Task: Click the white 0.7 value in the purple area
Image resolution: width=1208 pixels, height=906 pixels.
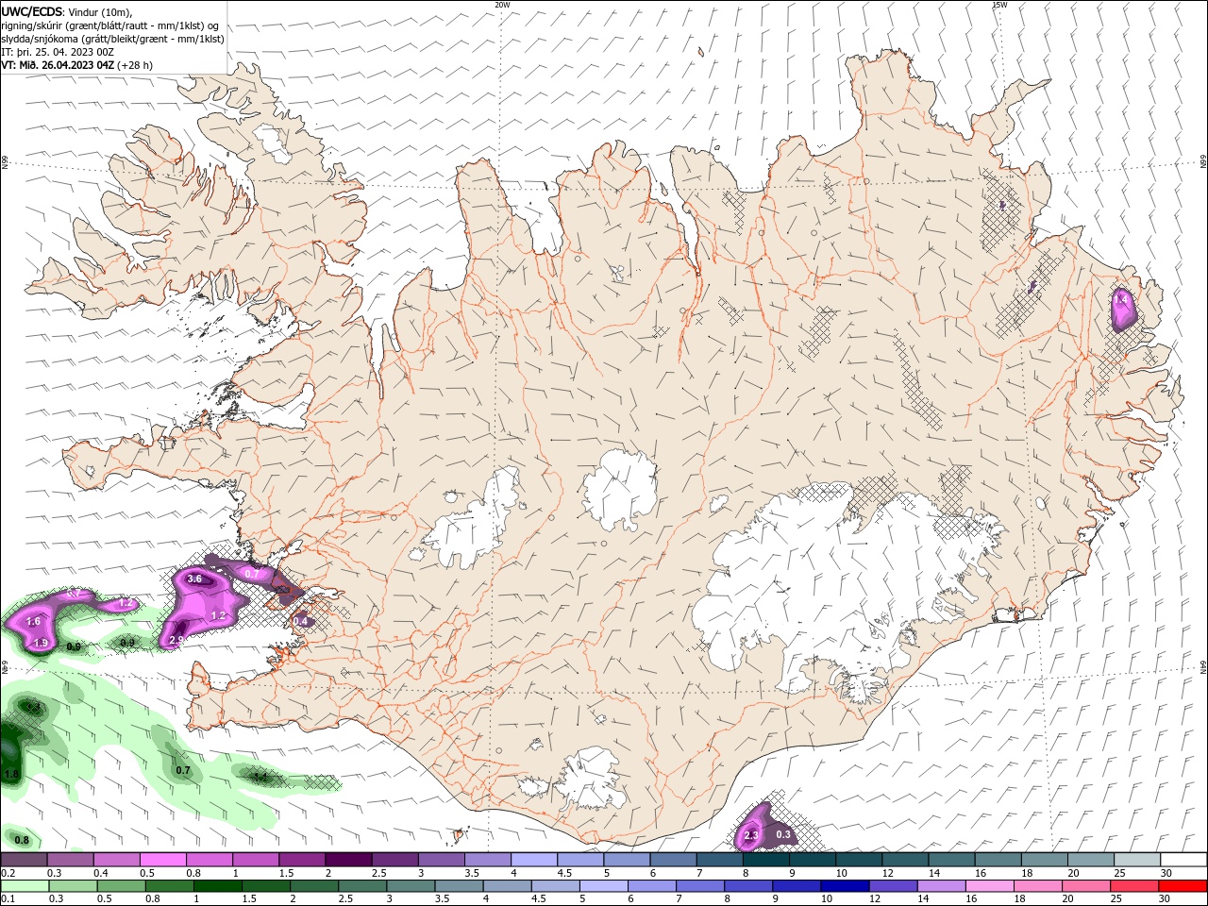Action: click(x=252, y=574)
